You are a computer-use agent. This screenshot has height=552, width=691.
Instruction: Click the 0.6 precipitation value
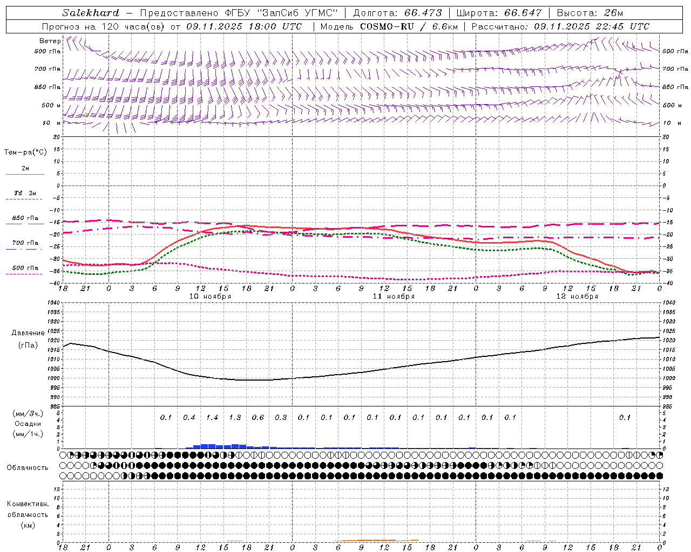tap(258, 417)
